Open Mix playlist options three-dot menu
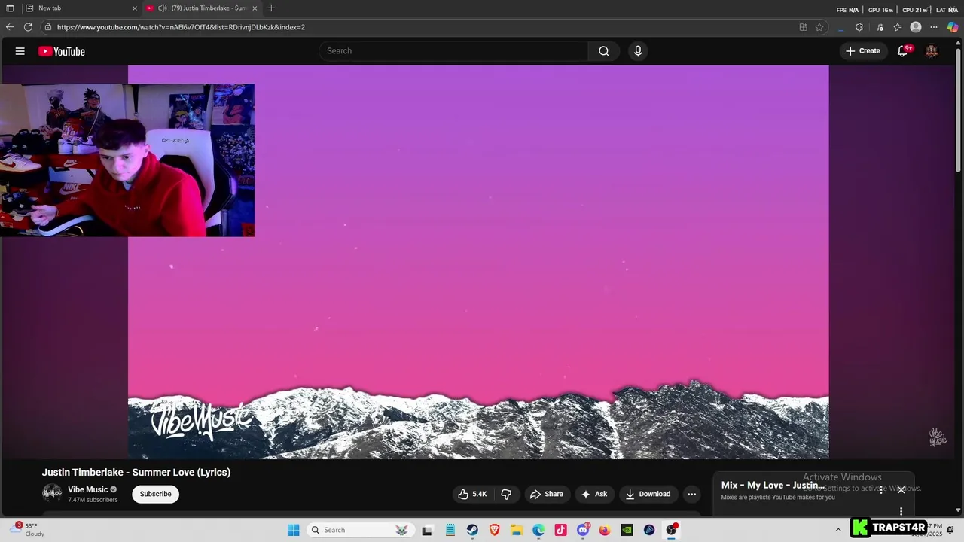The image size is (964, 542). 880,490
